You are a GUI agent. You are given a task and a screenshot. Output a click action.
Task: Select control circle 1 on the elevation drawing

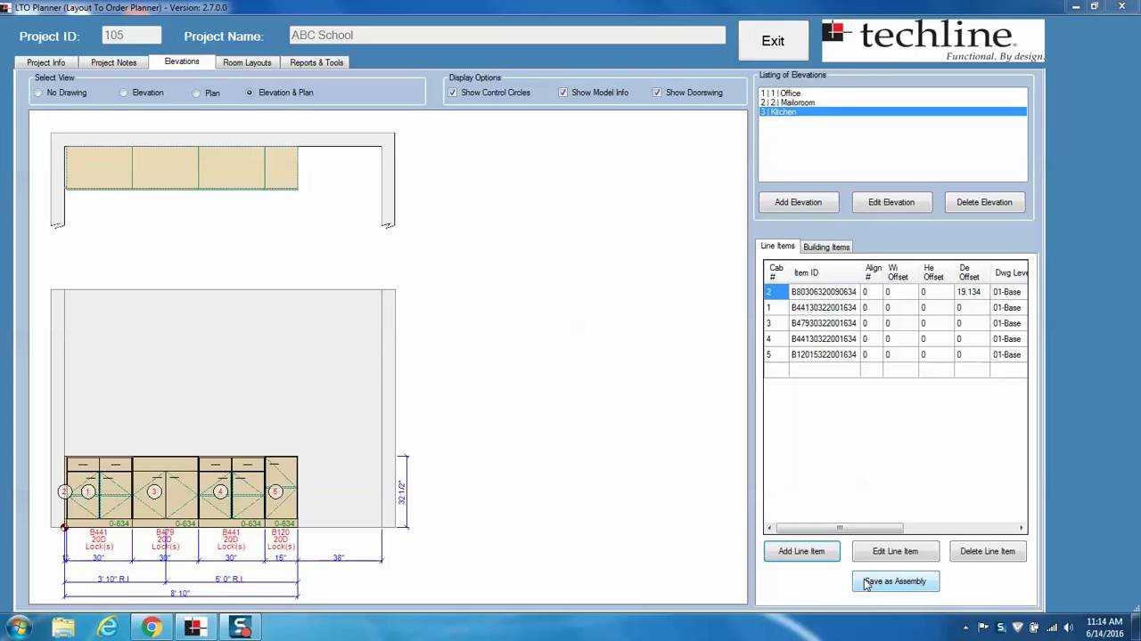[88, 491]
